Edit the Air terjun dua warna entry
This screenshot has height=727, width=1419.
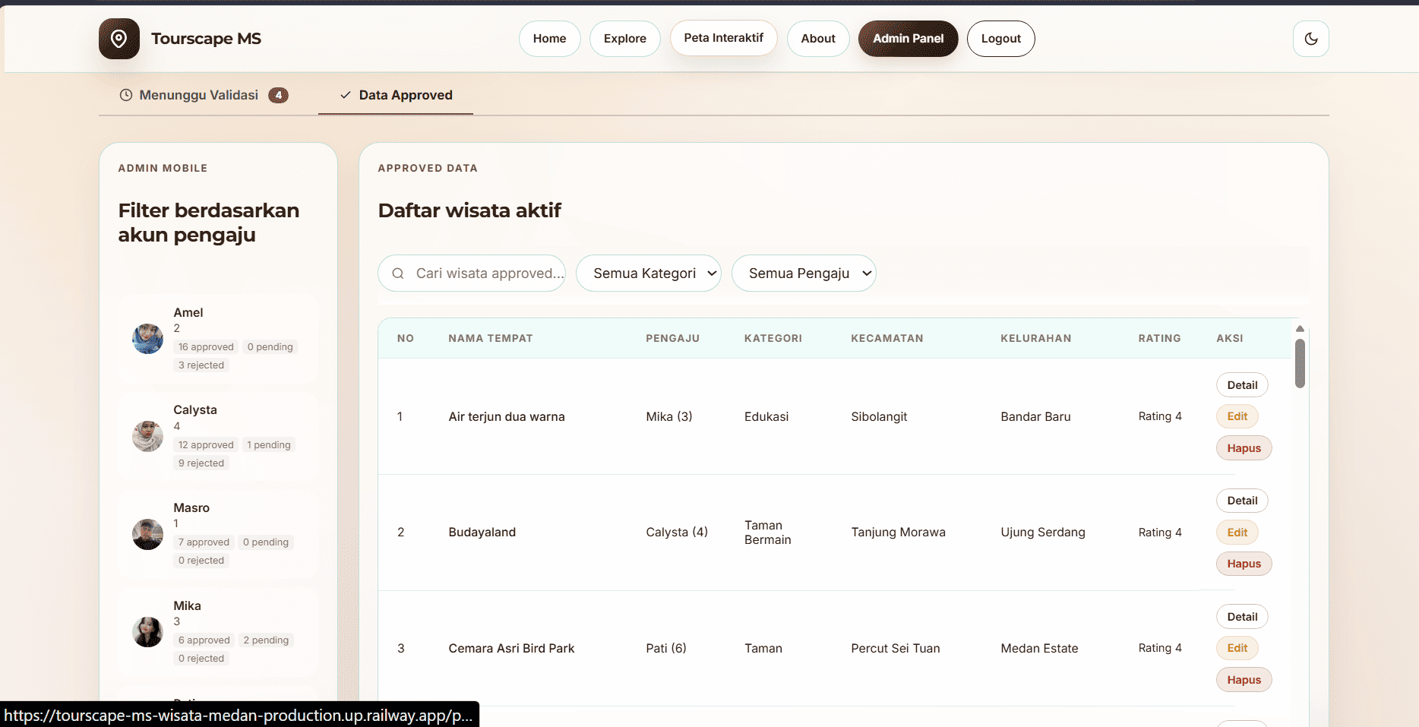[x=1237, y=416]
